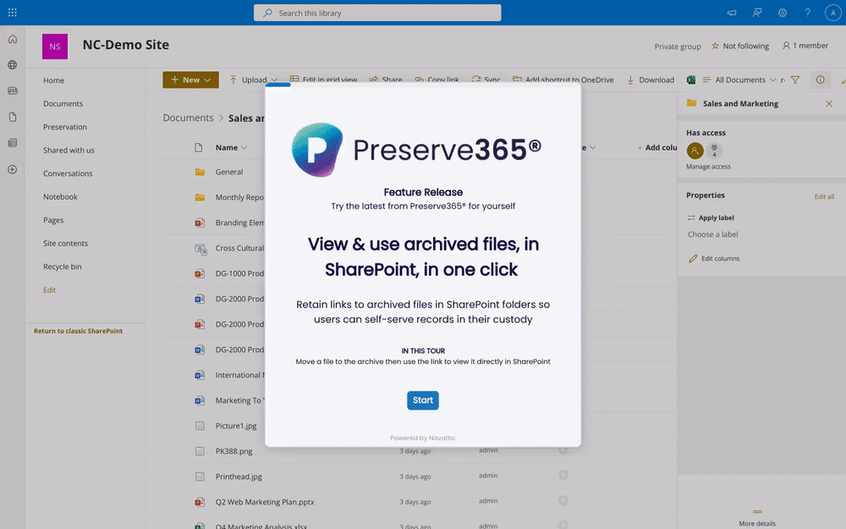Viewport: 846px width, 529px height.
Task: Go to Recycle bin in site navigation
Action: coord(63,267)
